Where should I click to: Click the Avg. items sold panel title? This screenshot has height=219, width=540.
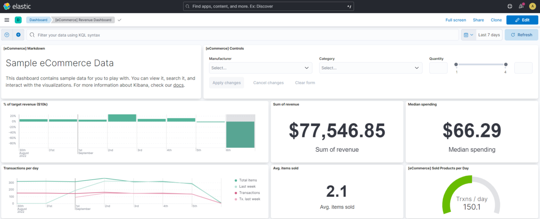point(286,168)
